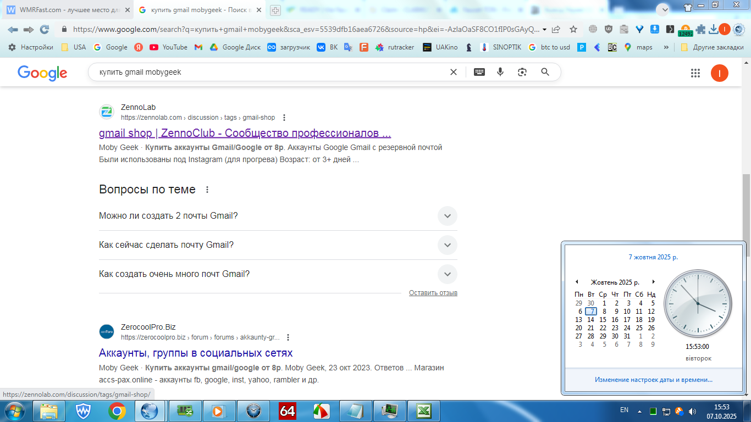Go to previous month in calendar
This screenshot has height=422, width=751.
pyautogui.click(x=577, y=282)
